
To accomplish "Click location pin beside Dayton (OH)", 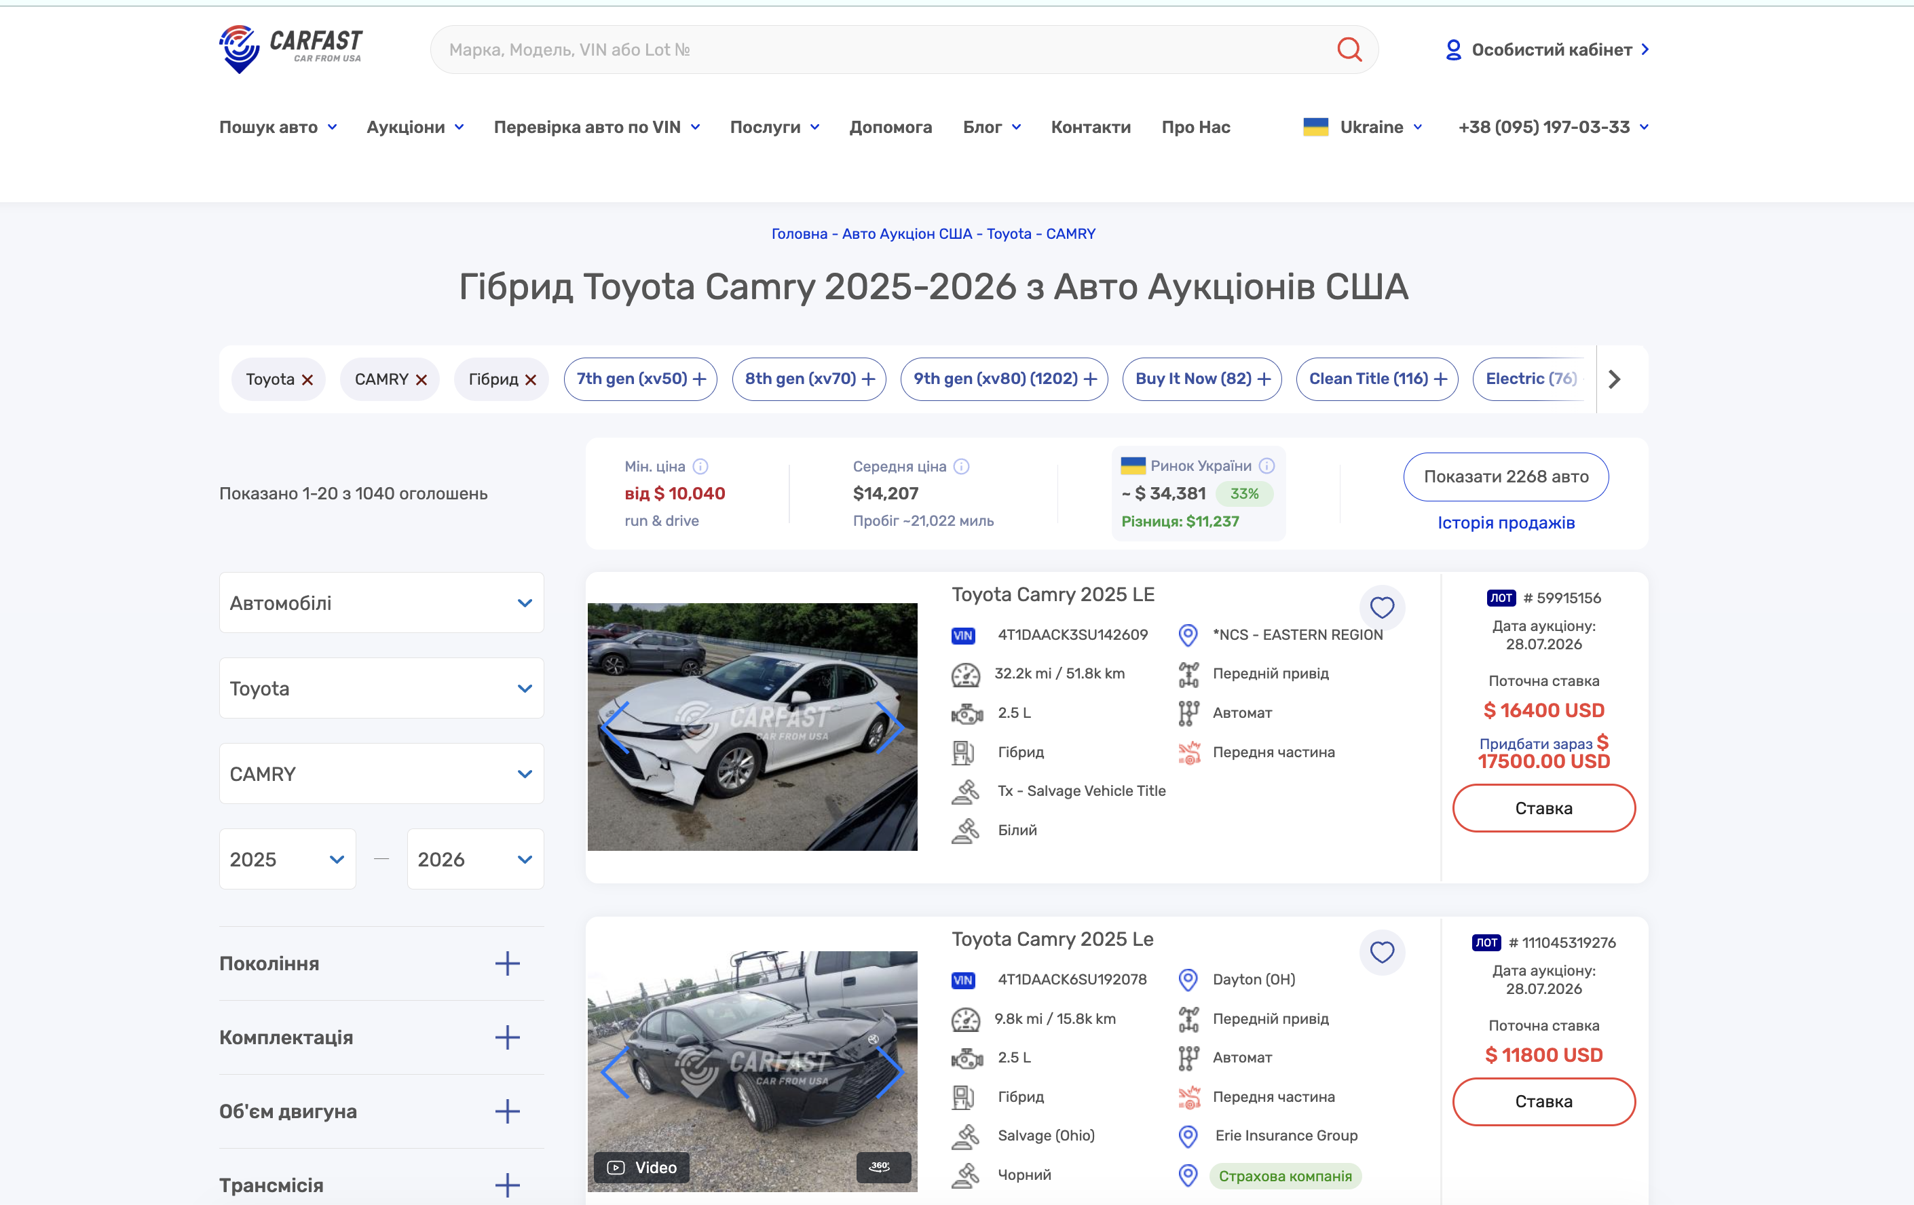I will click(x=1188, y=980).
